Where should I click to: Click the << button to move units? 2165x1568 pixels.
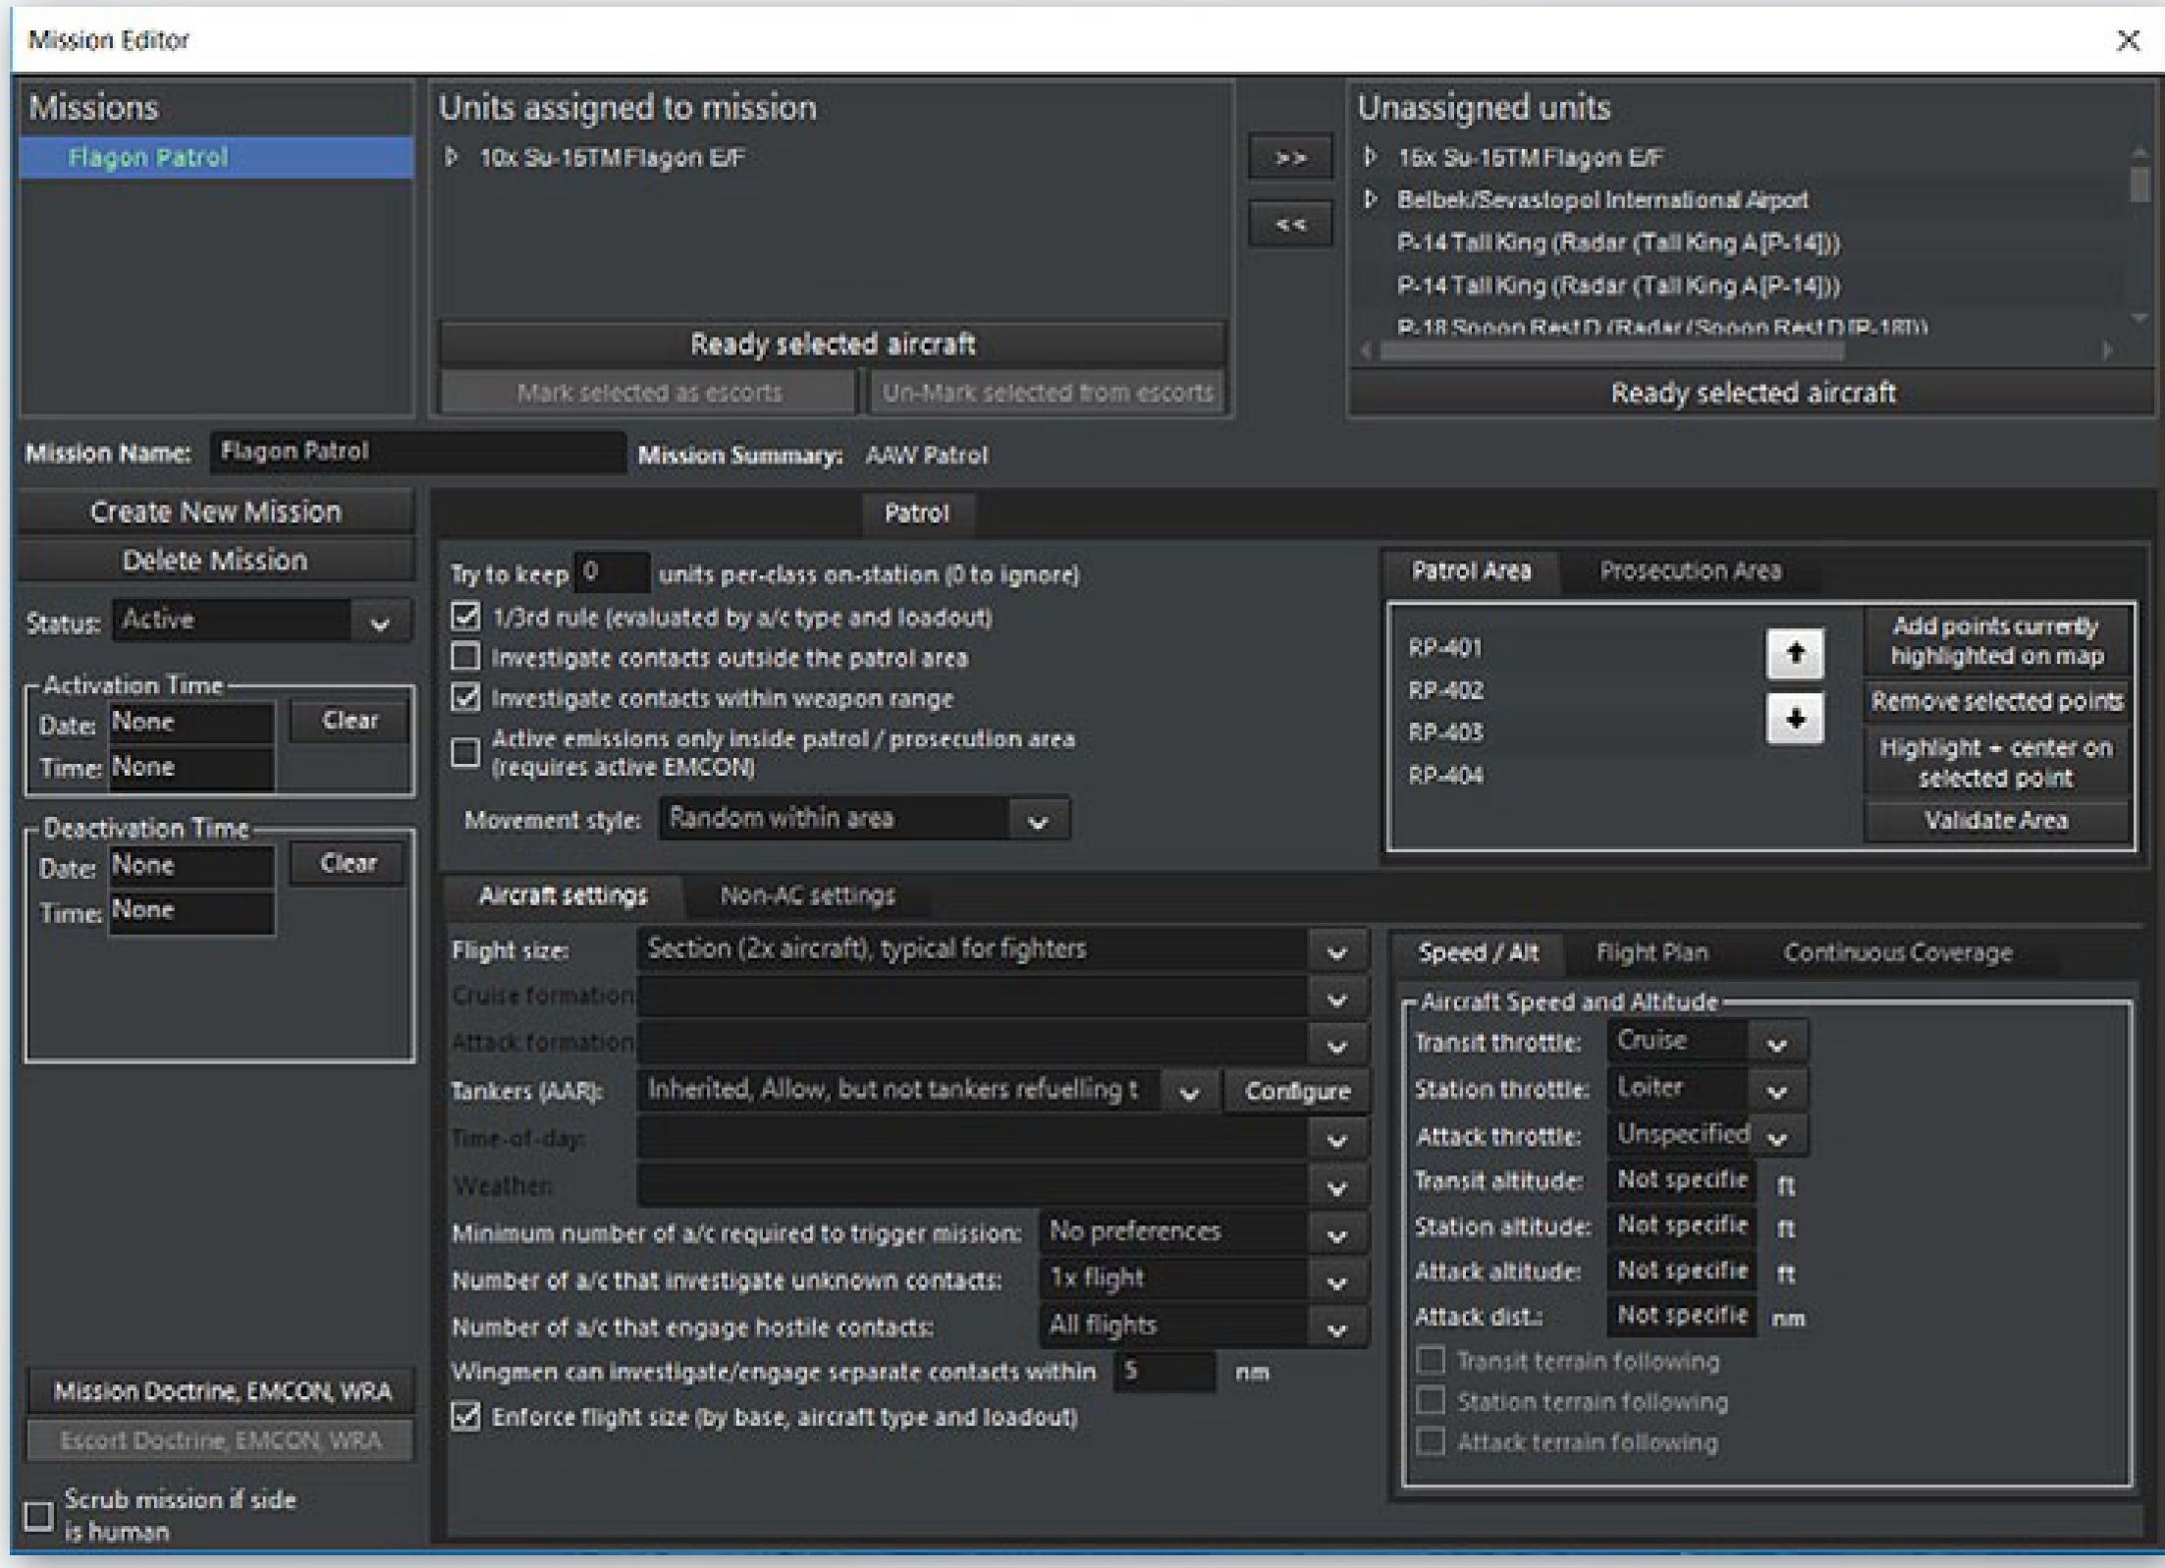[x=1289, y=225]
